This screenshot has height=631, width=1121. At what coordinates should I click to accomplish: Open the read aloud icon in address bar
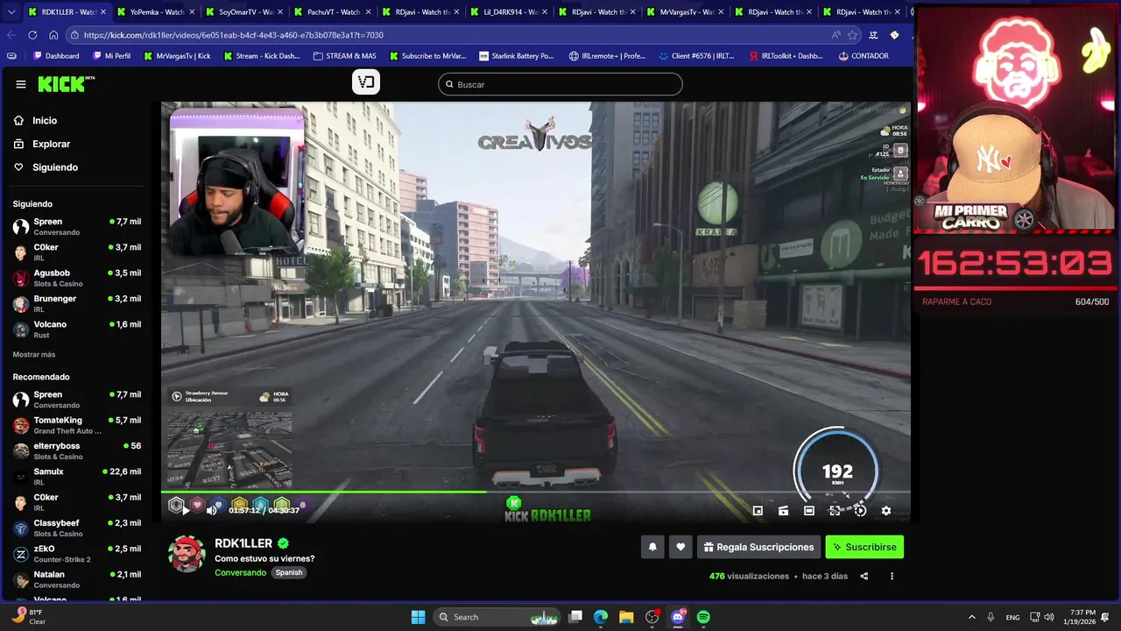(x=836, y=35)
